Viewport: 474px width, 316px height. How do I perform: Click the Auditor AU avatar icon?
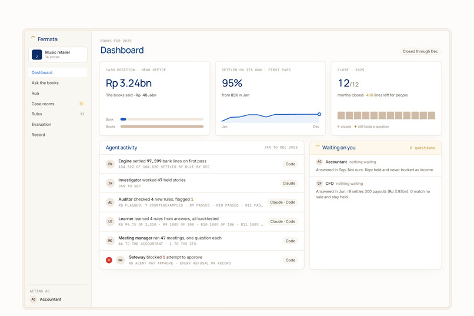click(111, 202)
